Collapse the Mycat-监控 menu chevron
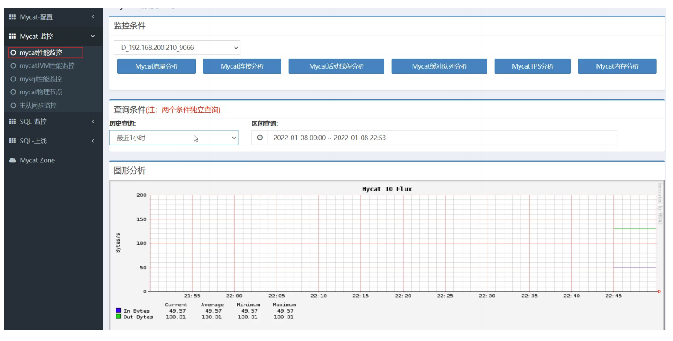 (x=93, y=37)
